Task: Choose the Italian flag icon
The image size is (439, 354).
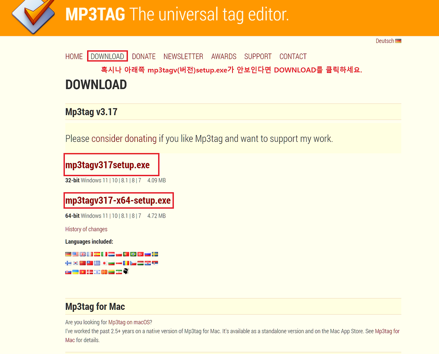Action: (x=104, y=254)
